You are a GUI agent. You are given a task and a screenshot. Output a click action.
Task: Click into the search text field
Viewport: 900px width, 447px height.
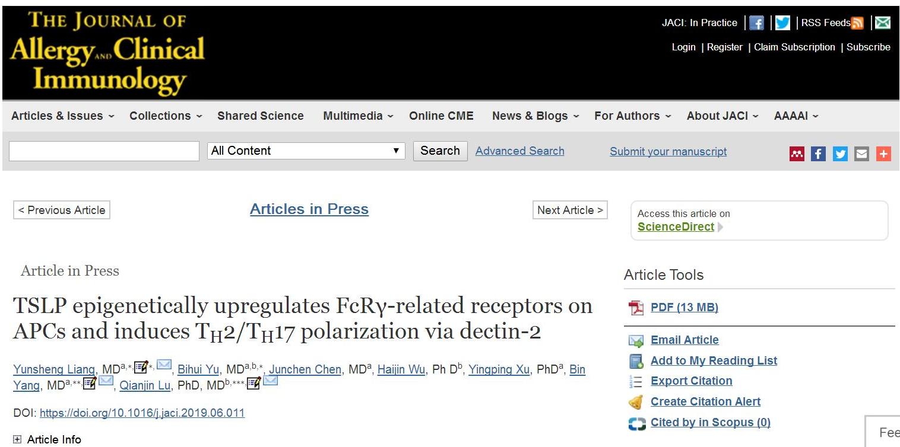104,151
